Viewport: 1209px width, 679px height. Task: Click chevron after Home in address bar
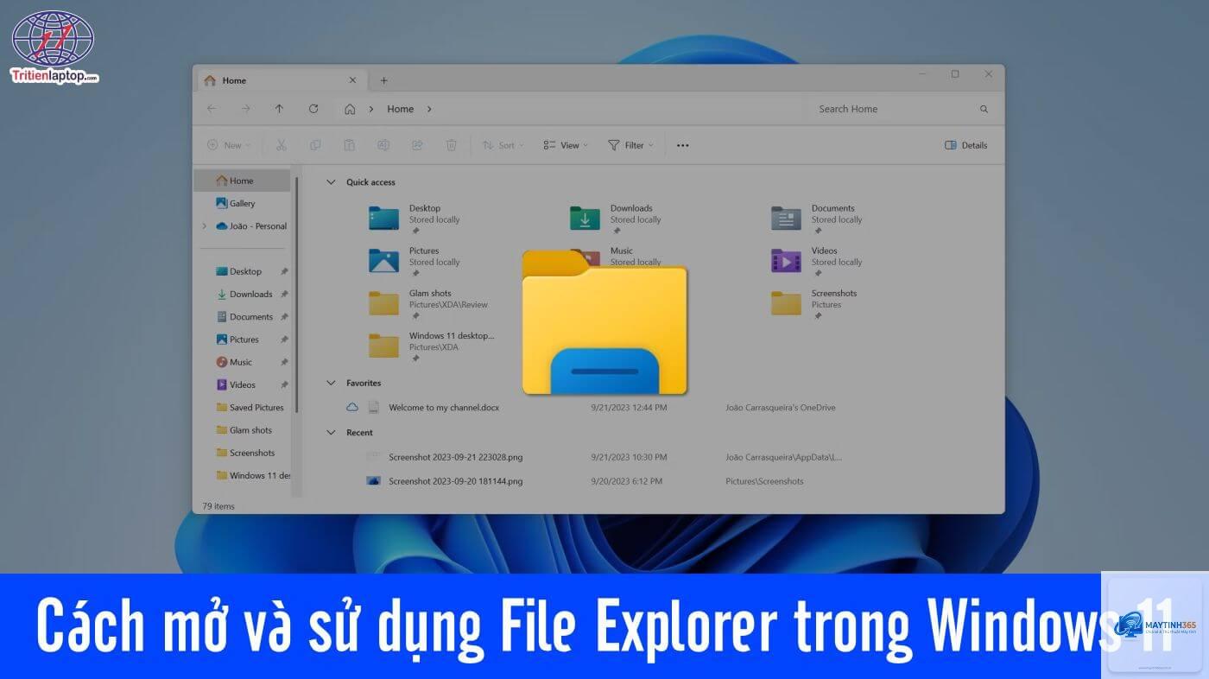point(429,109)
